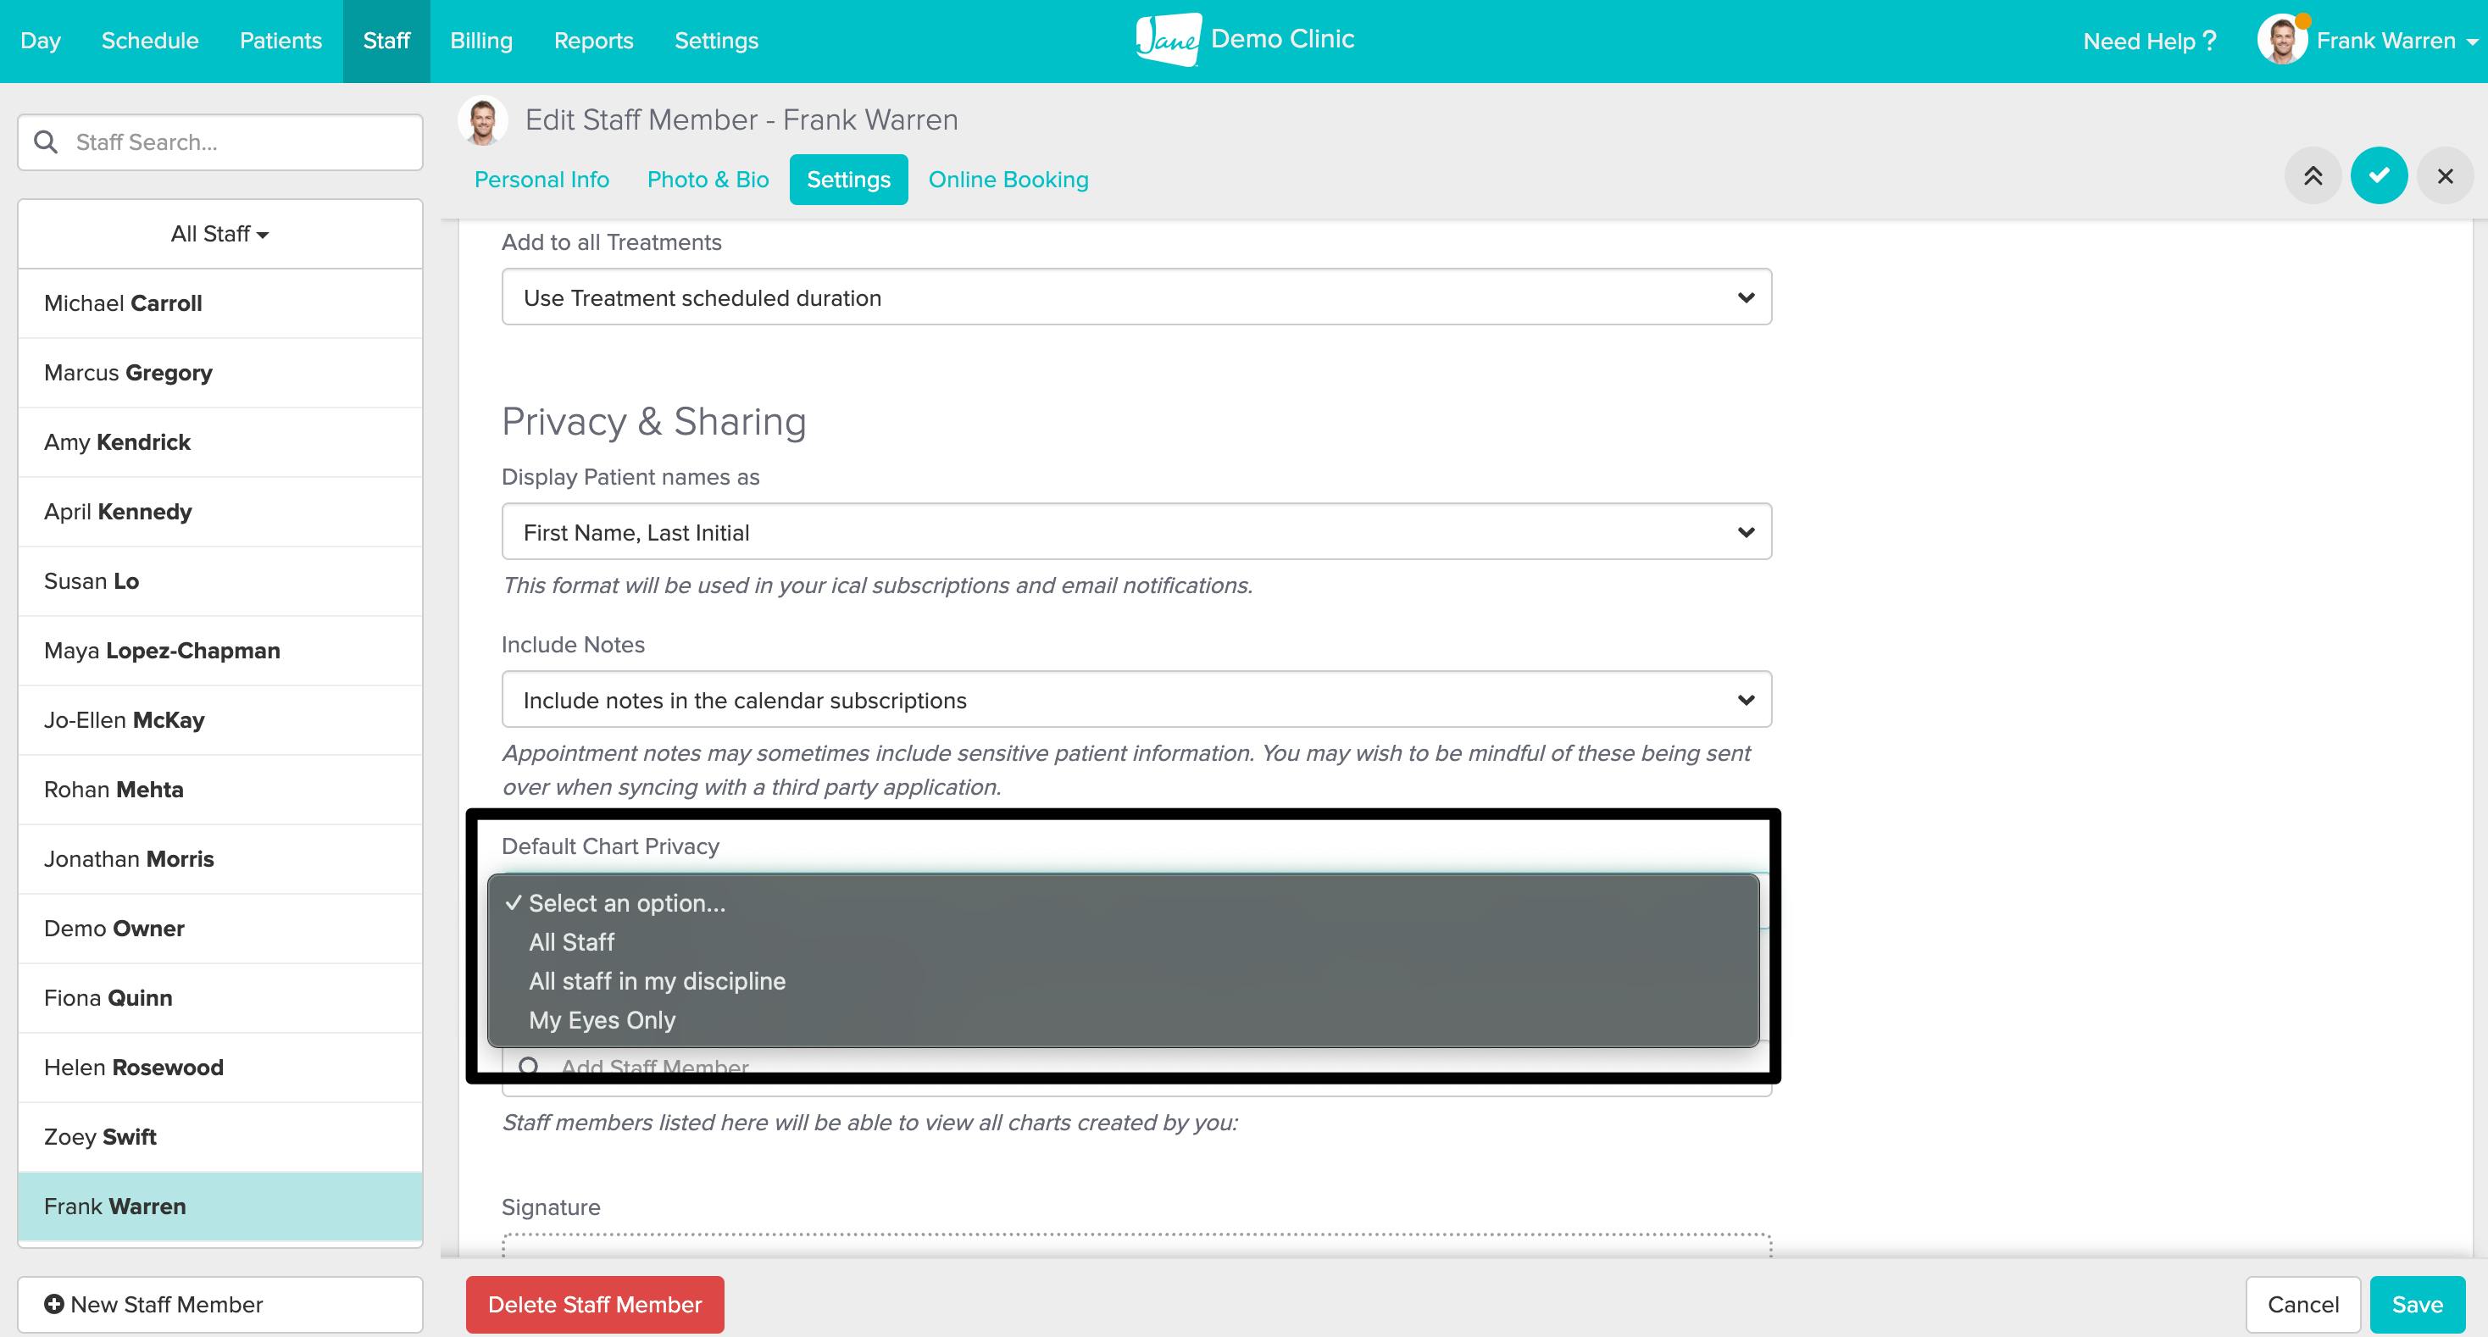Open Display Patient names as dropdown

1136,532
